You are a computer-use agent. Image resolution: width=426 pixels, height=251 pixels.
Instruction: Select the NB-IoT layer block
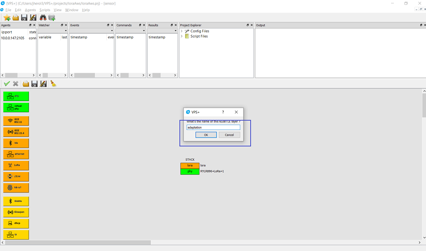(x=16, y=188)
